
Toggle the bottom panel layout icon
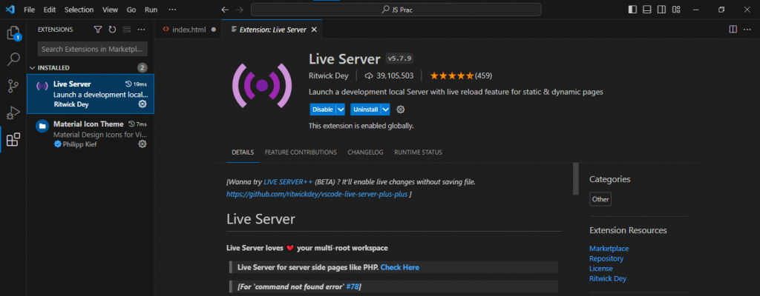646,10
